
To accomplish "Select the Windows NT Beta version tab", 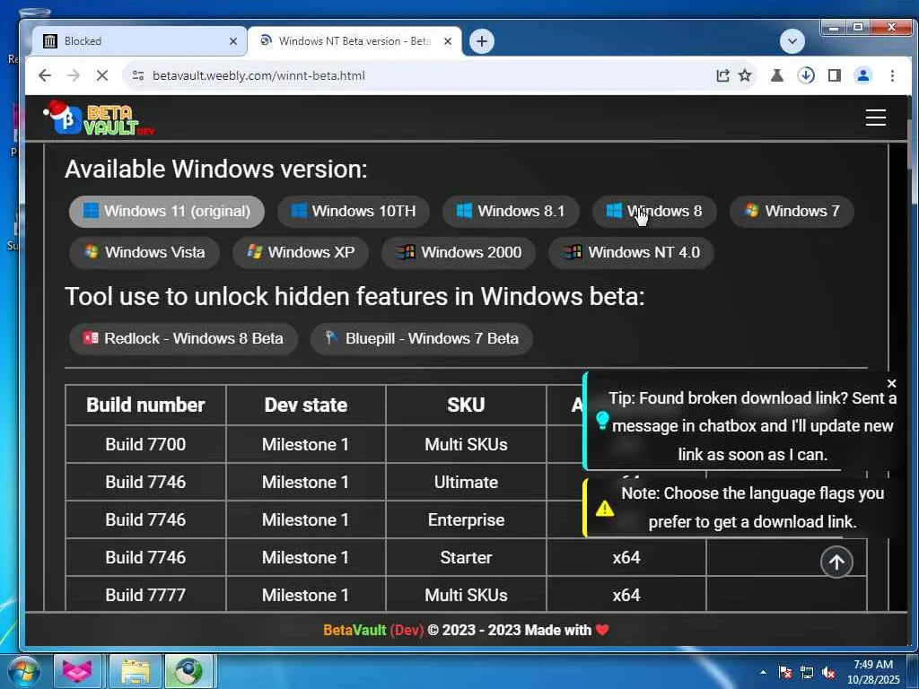I will pyautogui.click(x=354, y=41).
